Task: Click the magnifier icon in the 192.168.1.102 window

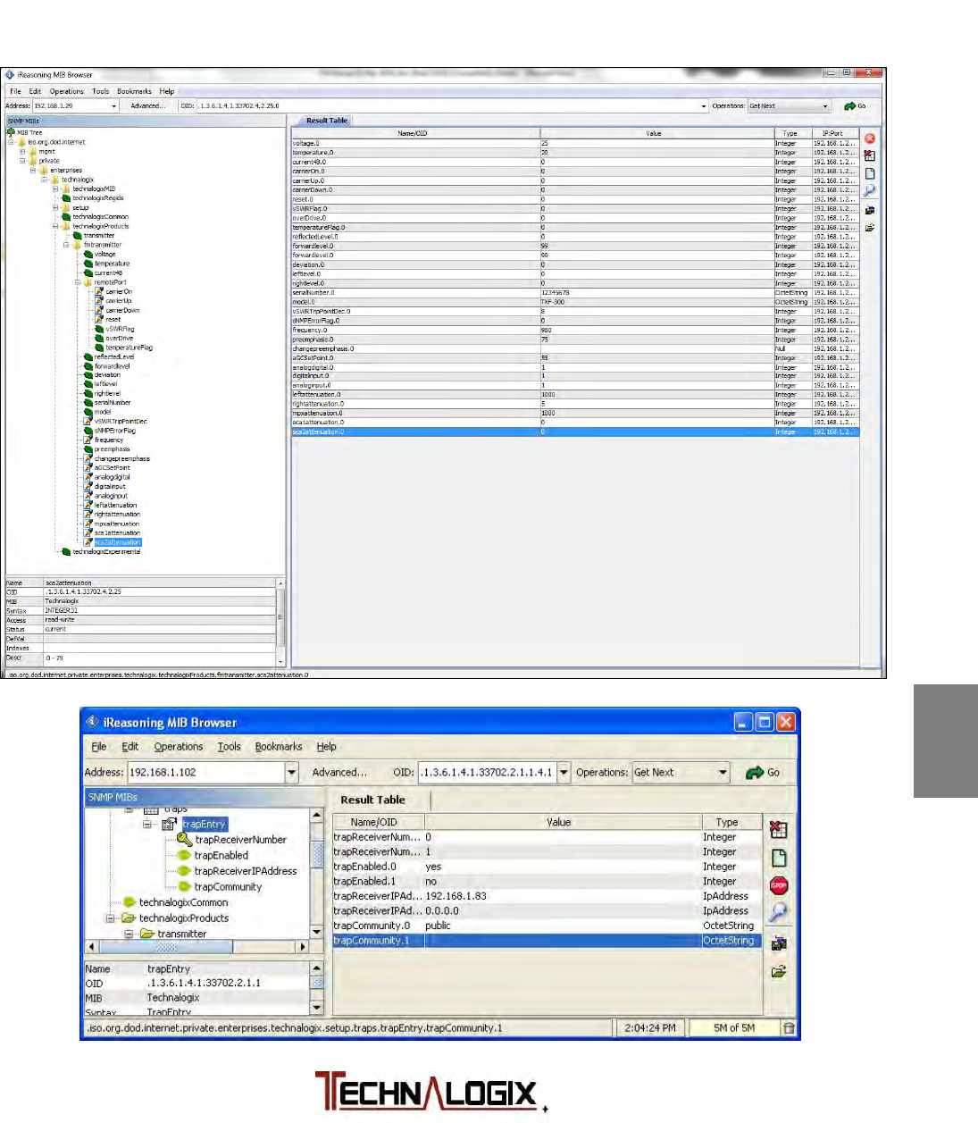Action: (779, 912)
